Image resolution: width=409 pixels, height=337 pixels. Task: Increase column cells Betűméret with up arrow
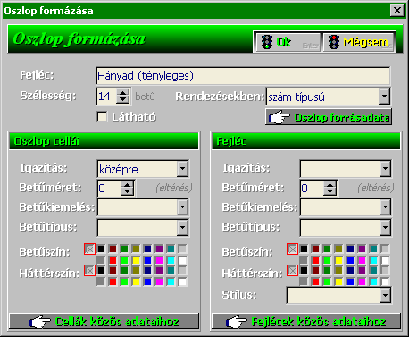(x=128, y=185)
